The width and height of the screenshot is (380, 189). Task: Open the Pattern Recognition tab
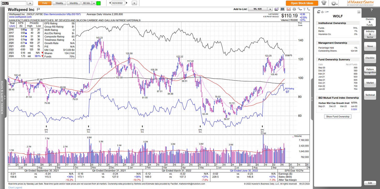click(370, 71)
